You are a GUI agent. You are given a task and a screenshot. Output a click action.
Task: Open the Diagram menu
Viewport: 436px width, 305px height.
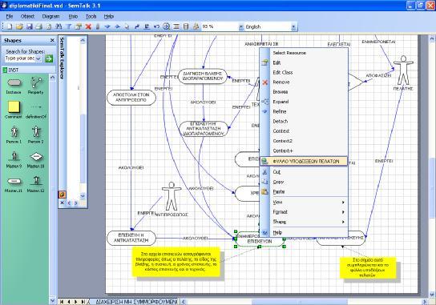(50, 16)
